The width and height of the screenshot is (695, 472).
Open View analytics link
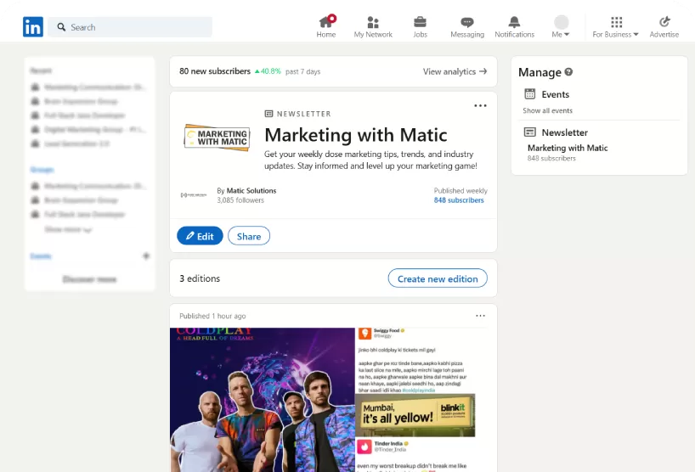(x=455, y=71)
